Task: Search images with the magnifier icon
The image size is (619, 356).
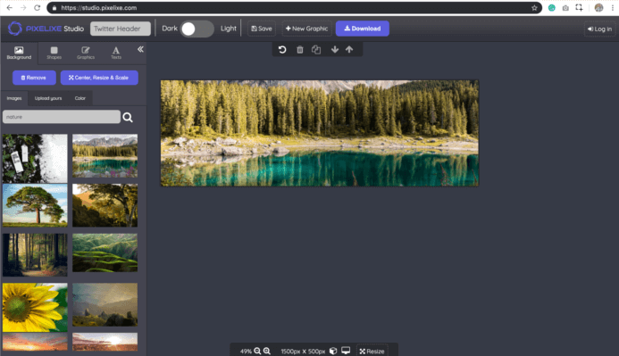Action: tap(128, 117)
